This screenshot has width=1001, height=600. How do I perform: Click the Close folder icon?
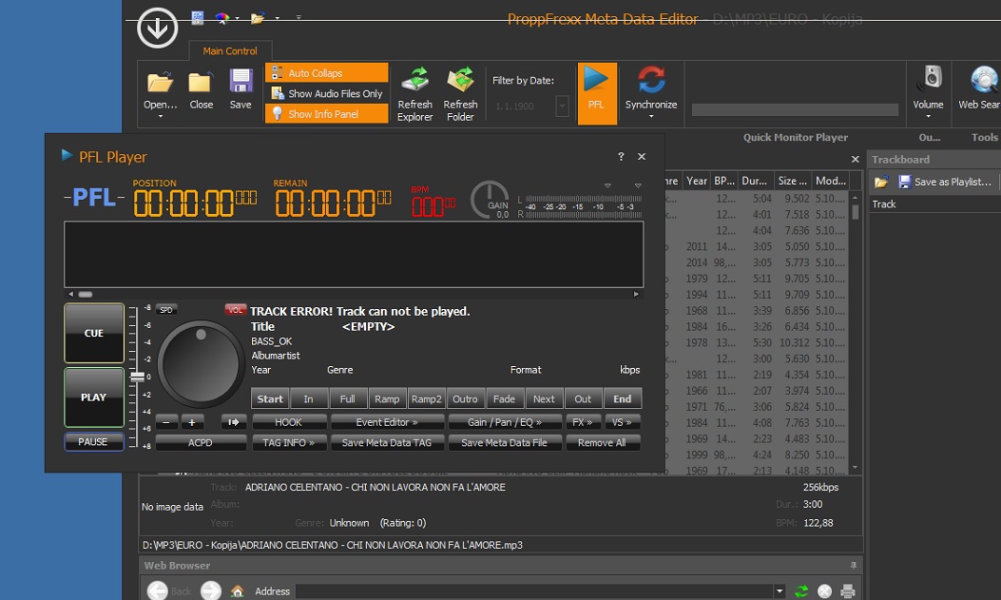tap(201, 82)
